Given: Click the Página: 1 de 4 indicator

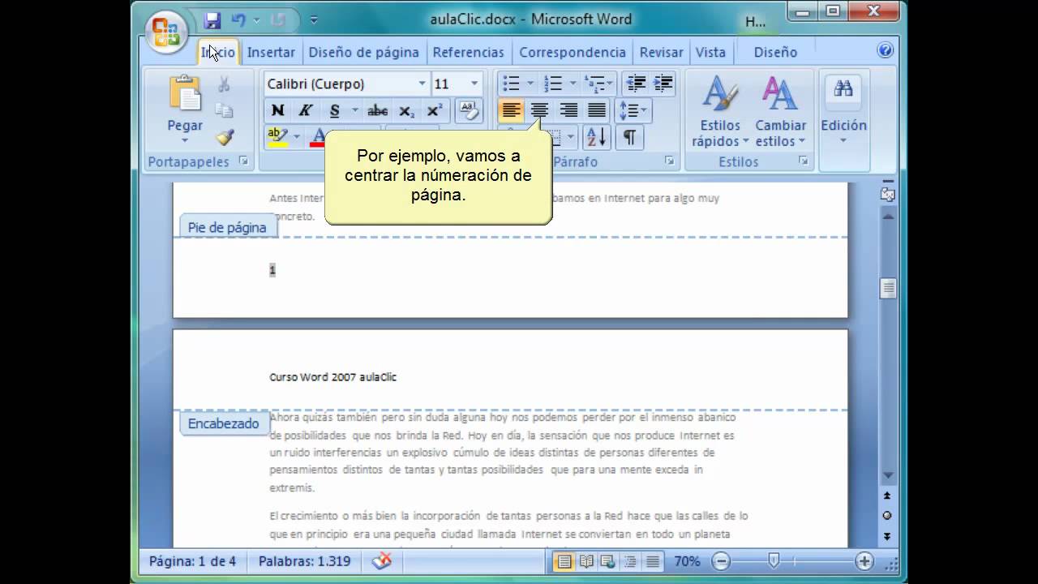Looking at the screenshot, I should coord(193,560).
